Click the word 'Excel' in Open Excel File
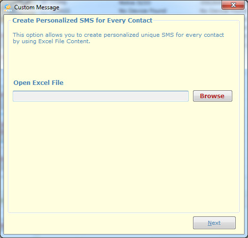Screen dimensions: 248x238 pos(41,83)
